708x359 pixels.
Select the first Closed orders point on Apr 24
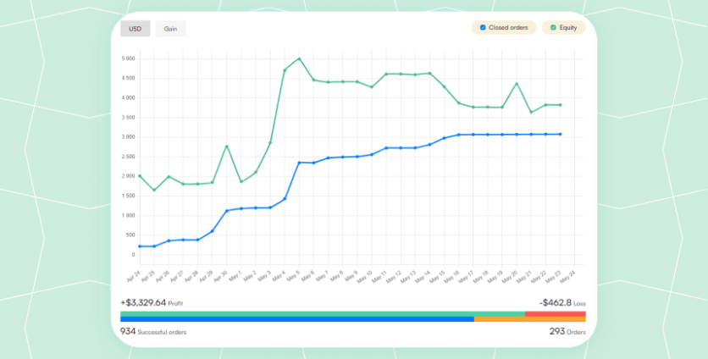pos(140,246)
